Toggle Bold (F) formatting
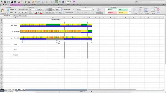 click(19, 13)
